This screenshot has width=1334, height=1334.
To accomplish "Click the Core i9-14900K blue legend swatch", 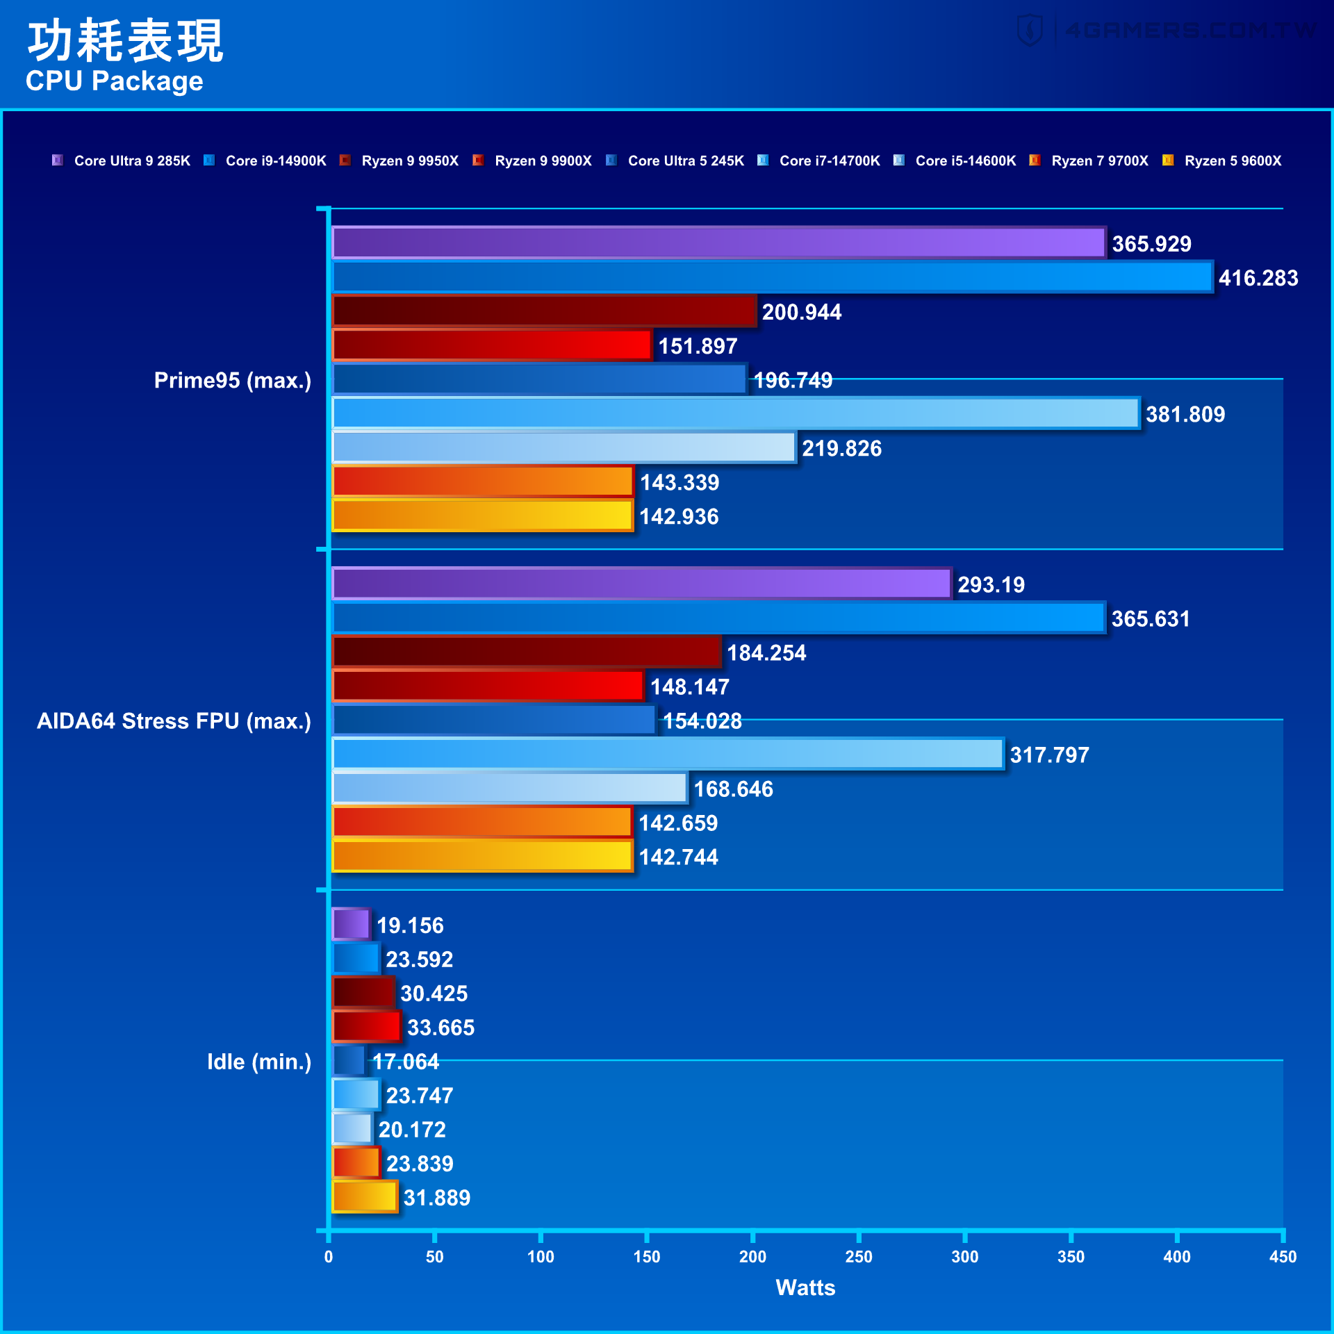I will [x=209, y=160].
